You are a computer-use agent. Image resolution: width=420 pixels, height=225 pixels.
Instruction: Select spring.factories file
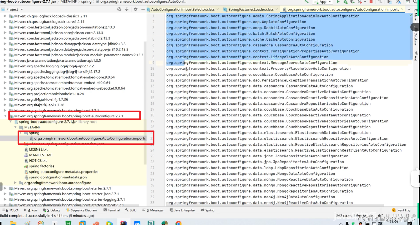click(41, 166)
